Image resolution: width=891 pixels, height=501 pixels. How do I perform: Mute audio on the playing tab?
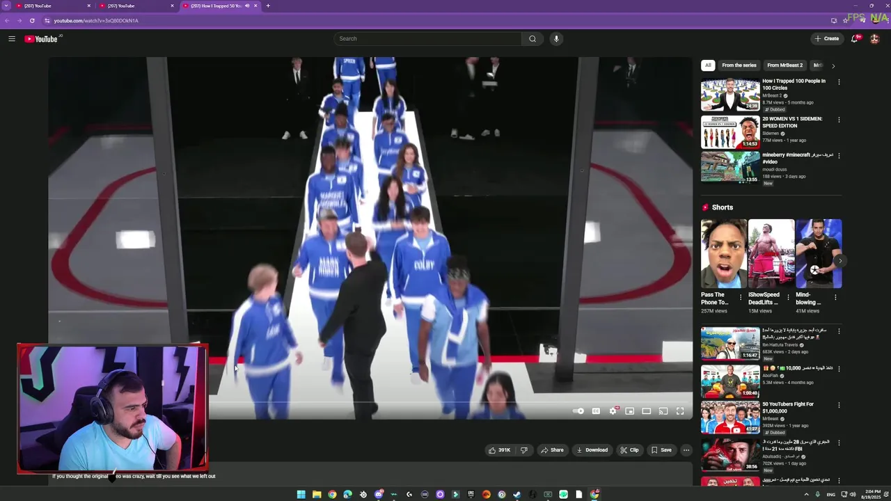coord(247,6)
